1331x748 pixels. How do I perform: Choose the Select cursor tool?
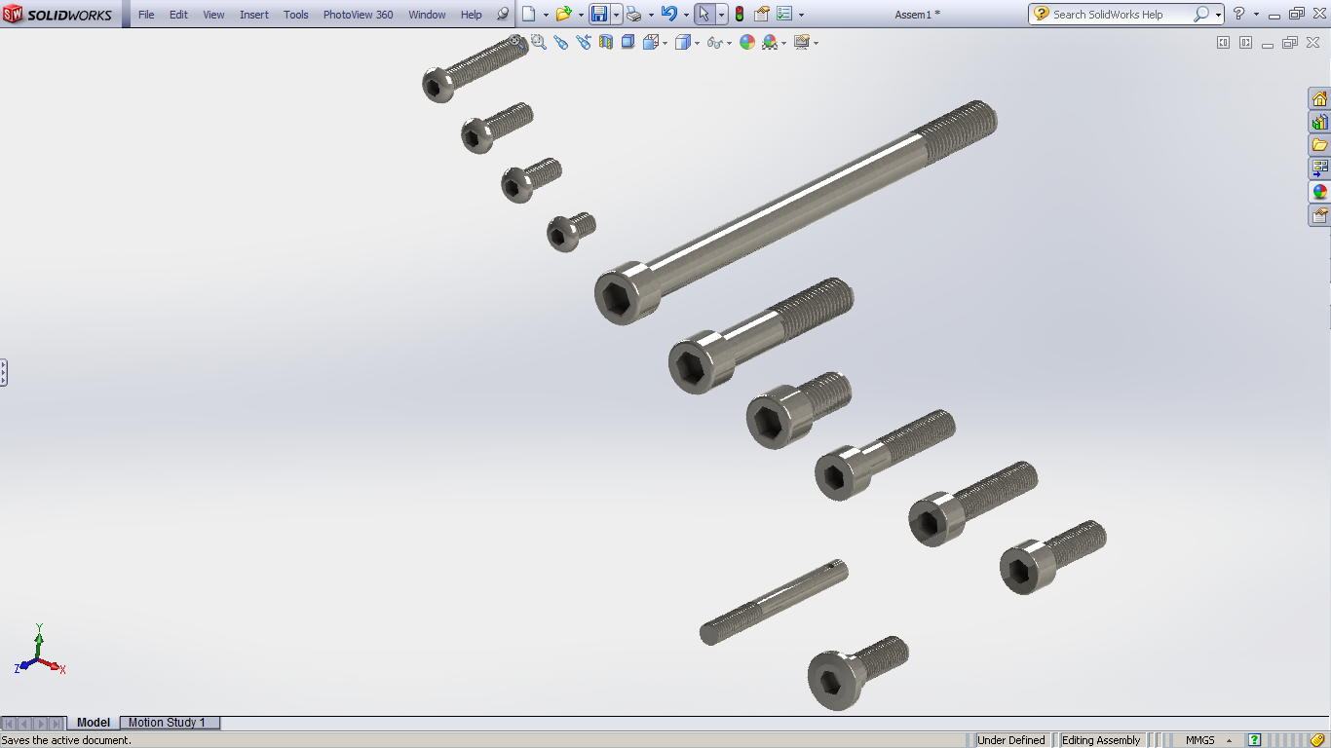pos(704,14)
